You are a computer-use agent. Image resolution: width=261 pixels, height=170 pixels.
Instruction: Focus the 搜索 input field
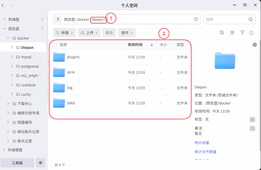[x=226, y=19]
